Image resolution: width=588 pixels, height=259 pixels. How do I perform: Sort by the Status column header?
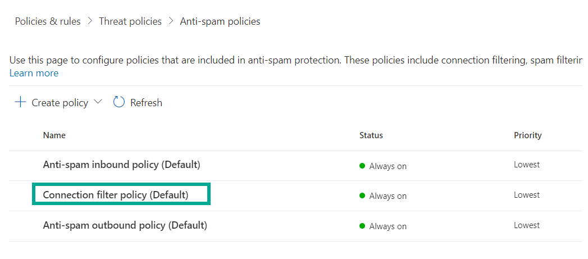click(x=371, y=135)
